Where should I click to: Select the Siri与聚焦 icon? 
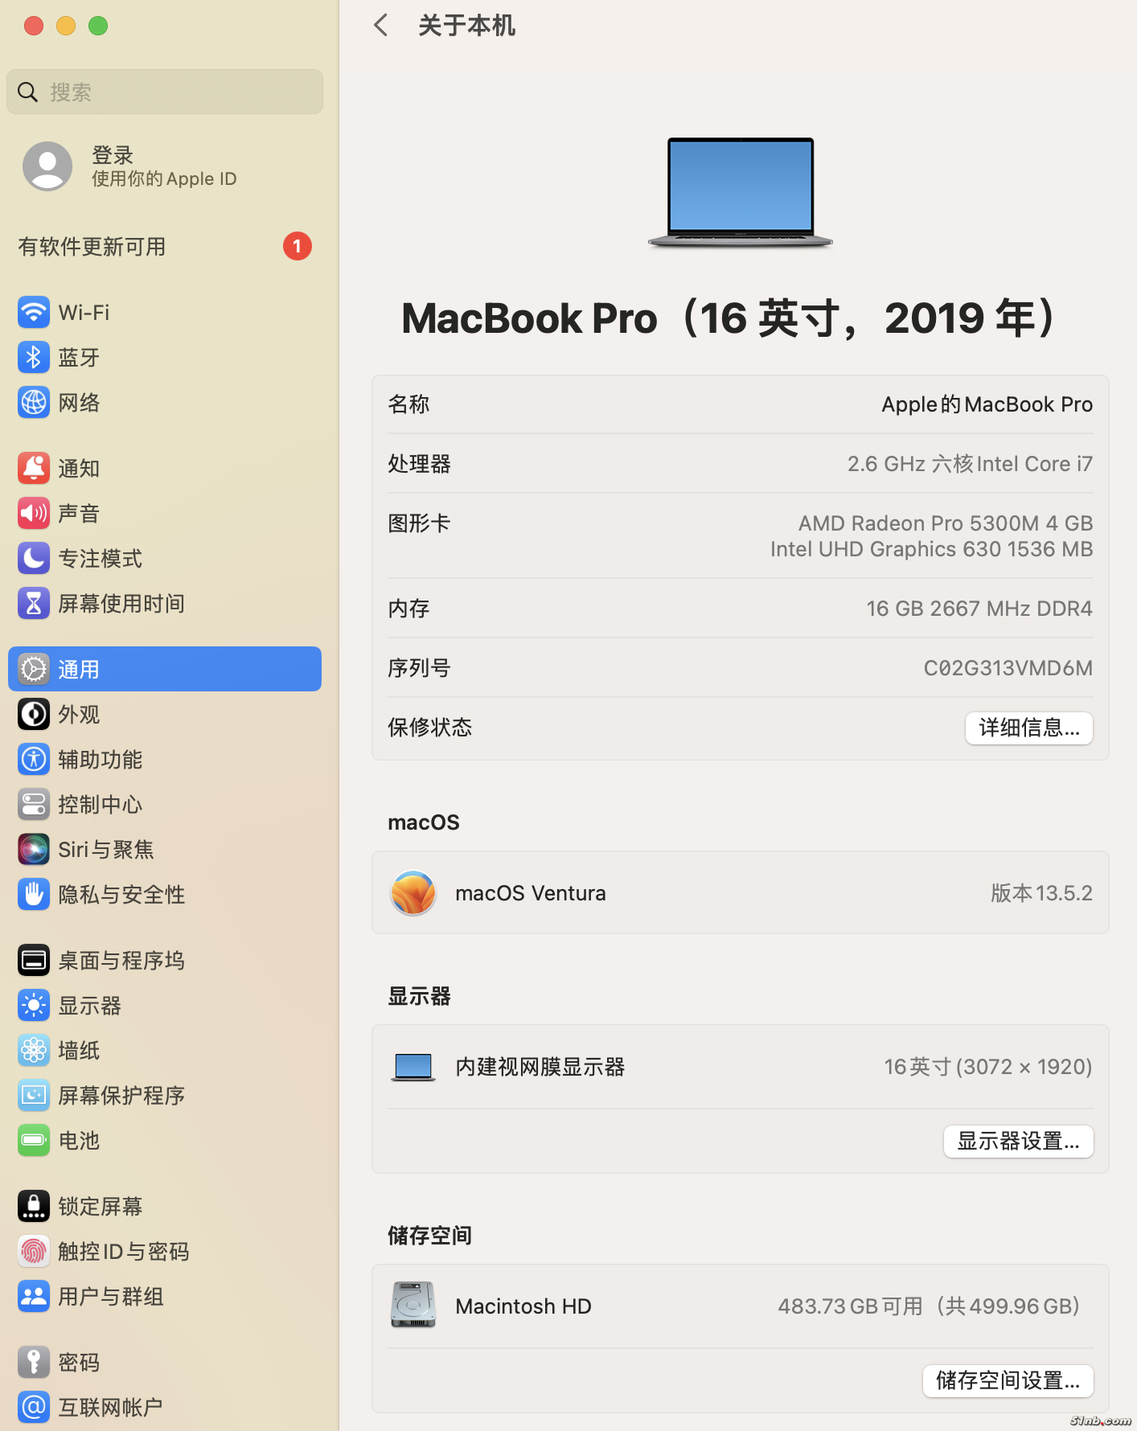pyautogui.click(x=34, y=849)
